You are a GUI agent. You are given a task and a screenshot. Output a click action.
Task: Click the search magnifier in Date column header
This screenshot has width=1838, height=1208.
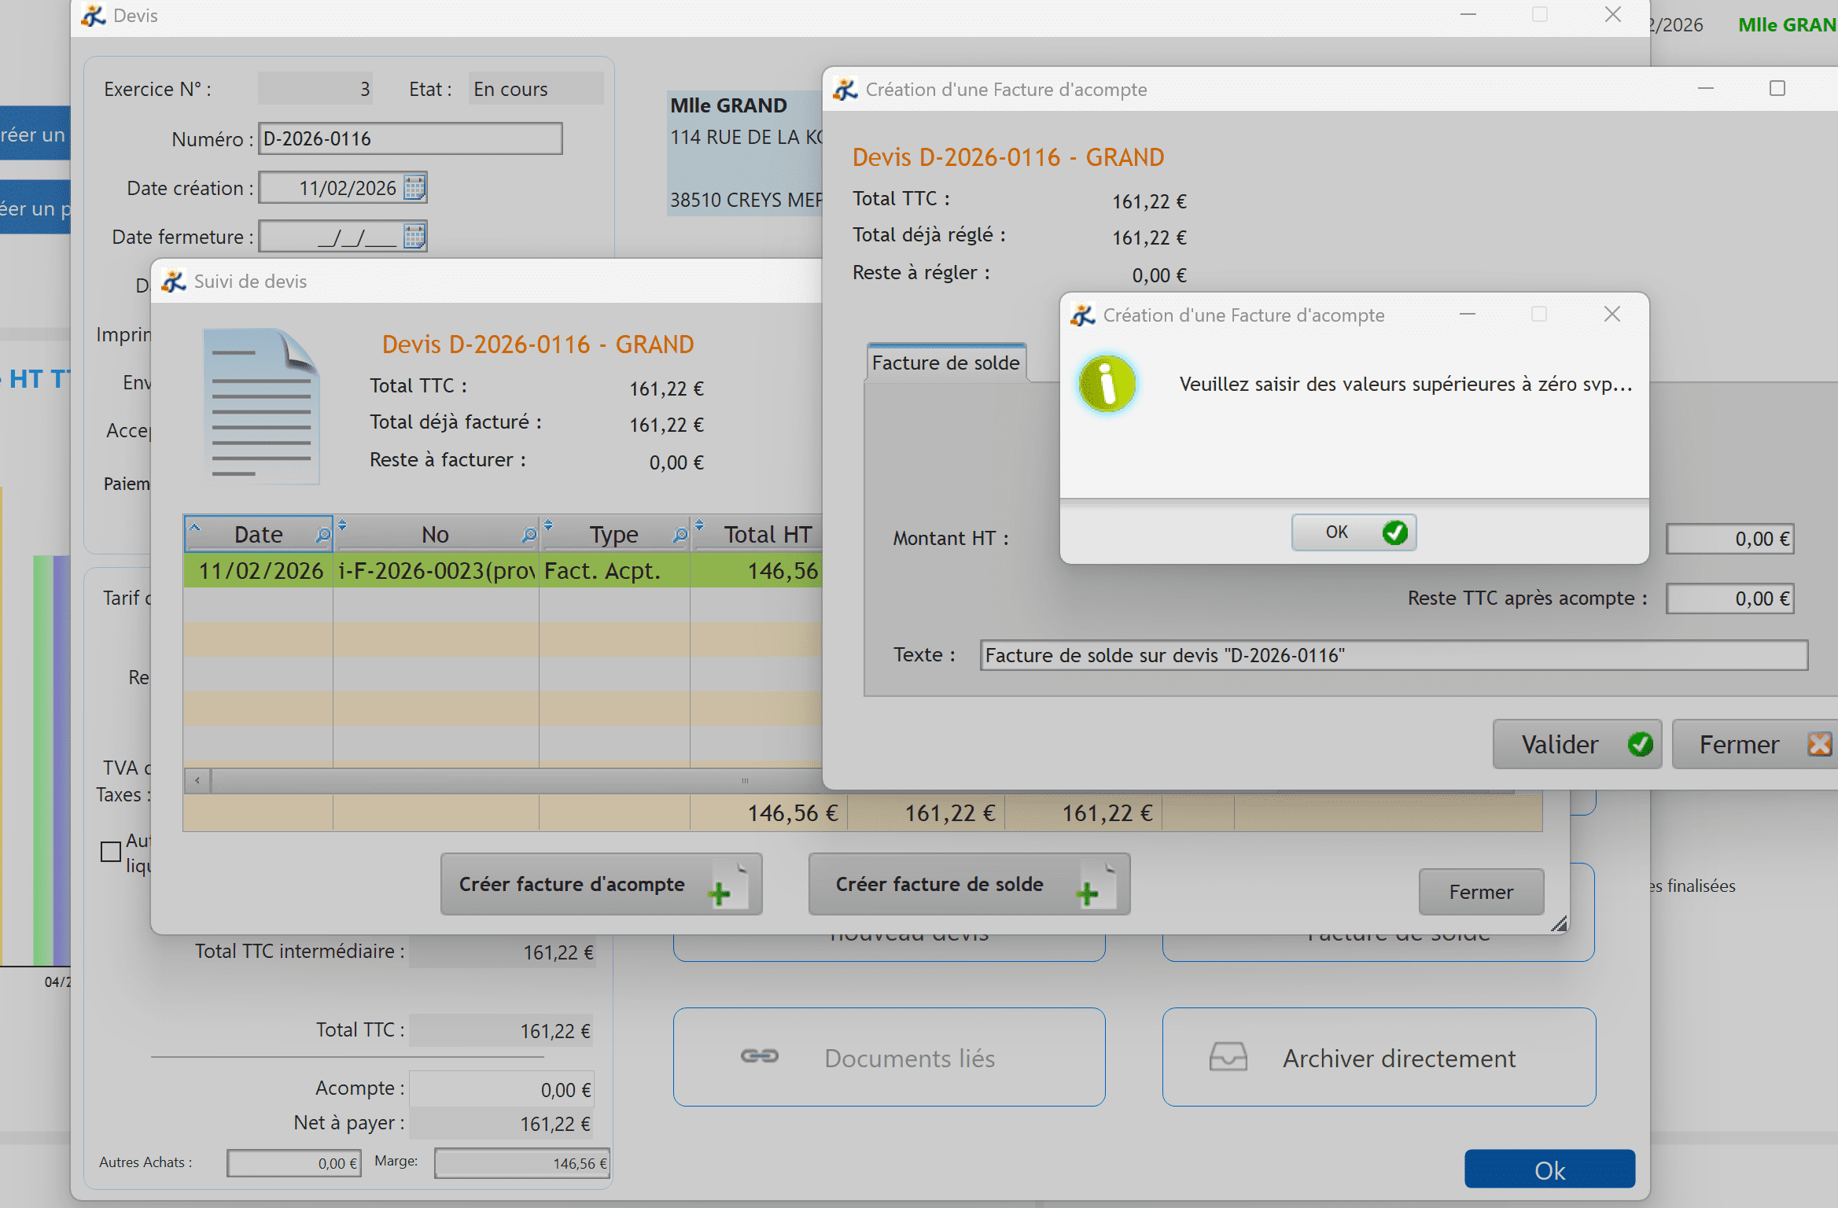coord(322,535)
